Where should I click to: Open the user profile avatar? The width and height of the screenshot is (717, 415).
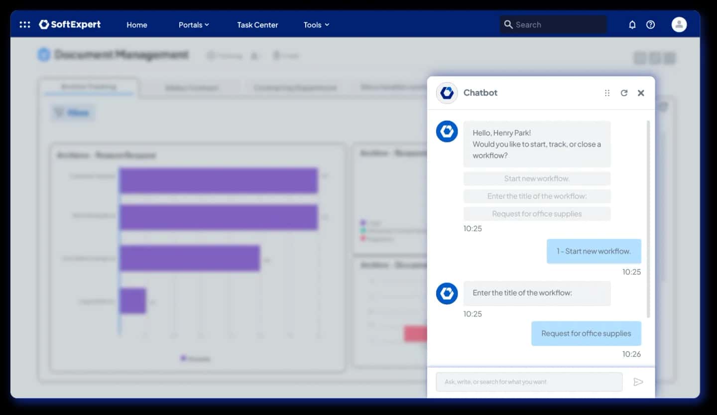point(679,24)
